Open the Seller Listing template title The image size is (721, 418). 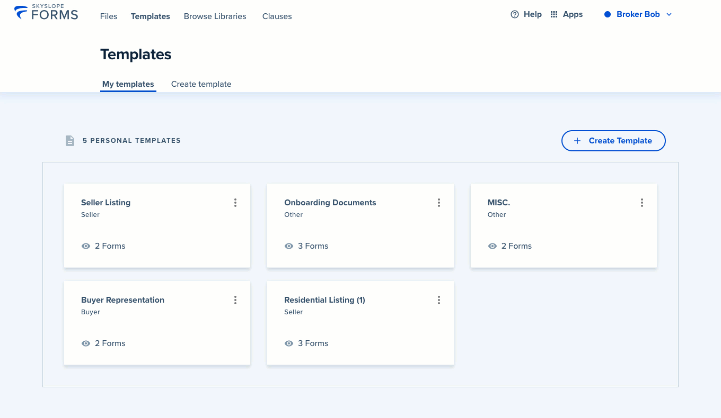105,203
